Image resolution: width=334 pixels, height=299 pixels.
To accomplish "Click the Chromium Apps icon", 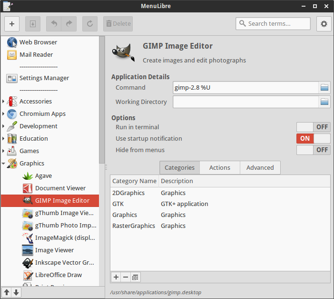I will coord(12,114).
